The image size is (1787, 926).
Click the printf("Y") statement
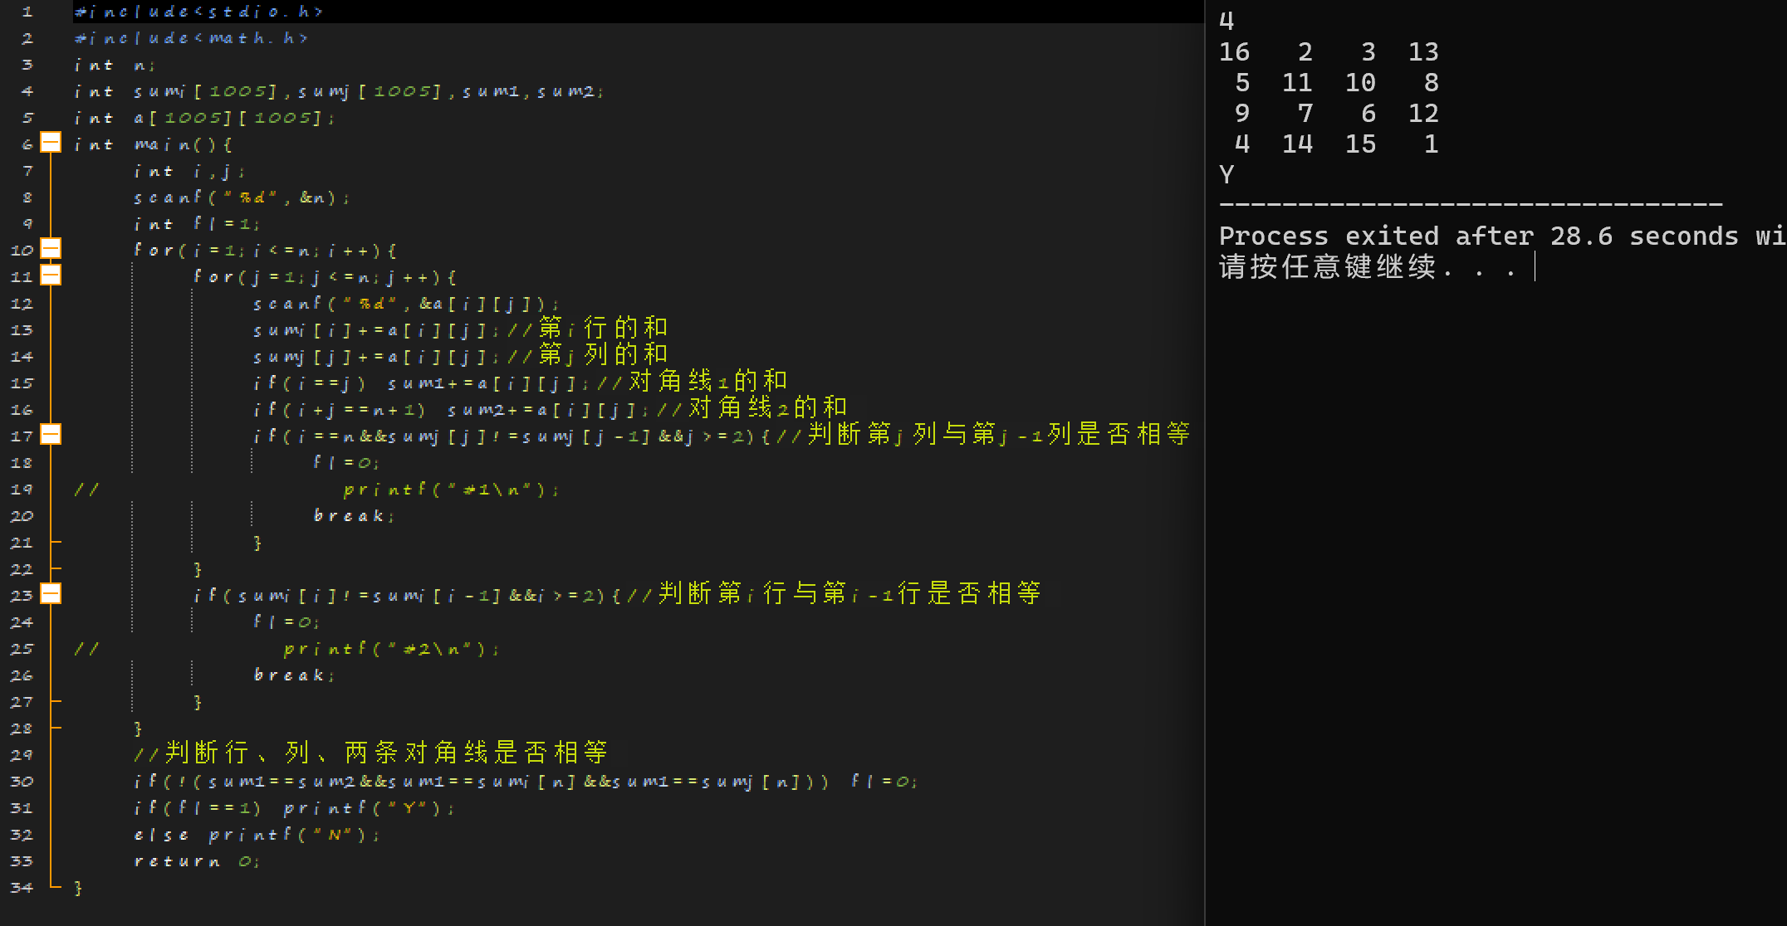tap(369, 808)
